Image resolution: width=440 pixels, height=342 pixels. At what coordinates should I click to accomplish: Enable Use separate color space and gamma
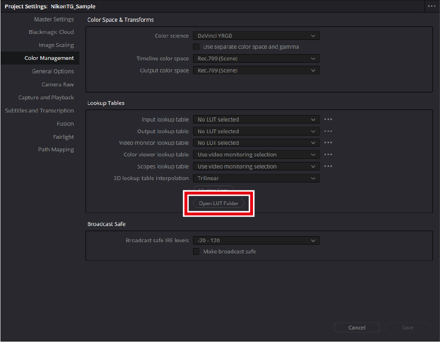(x=196, y=47)
